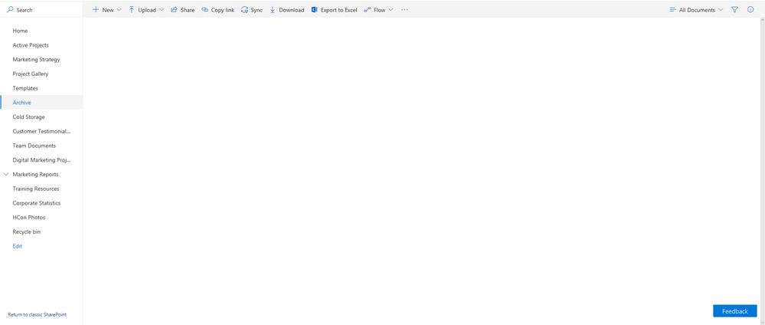
Task: Open Marketing Strategy in the sidebar
Action: [36, 60]
